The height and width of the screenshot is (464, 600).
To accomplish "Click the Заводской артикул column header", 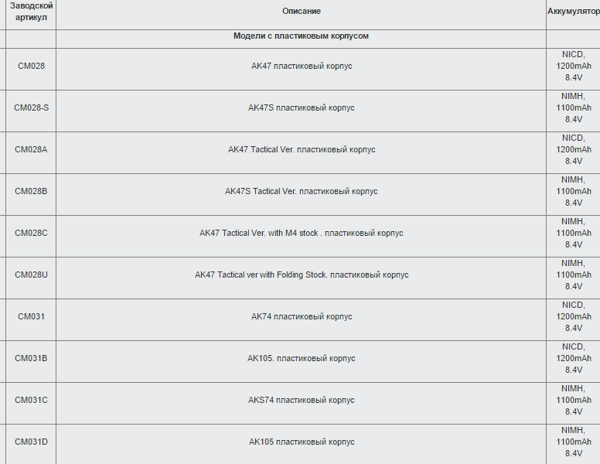I will [31, 12].
